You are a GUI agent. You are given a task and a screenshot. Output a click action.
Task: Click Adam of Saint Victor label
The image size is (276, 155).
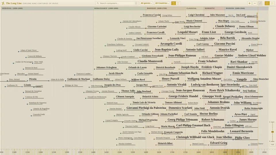(28, 50)
